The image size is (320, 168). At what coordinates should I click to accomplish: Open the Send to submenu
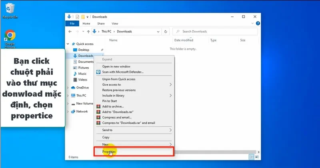tap(134, 130)
